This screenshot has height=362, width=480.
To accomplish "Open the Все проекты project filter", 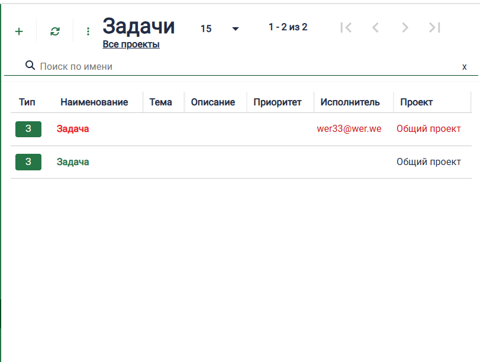I will pyautogui.click(x=131, y=44).
